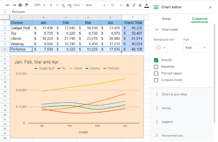The height and width of the screenshot is (142, 218).
Task: Open the Arial font dropdown in toolbar
Action: tap(95, 5)
